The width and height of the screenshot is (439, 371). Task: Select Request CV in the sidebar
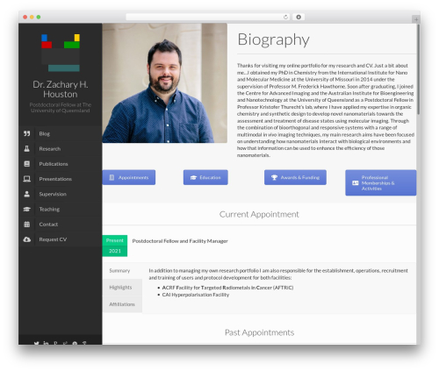(61, 239)
